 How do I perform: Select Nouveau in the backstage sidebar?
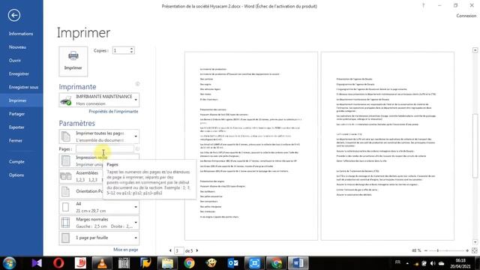(x=17, y=47)
